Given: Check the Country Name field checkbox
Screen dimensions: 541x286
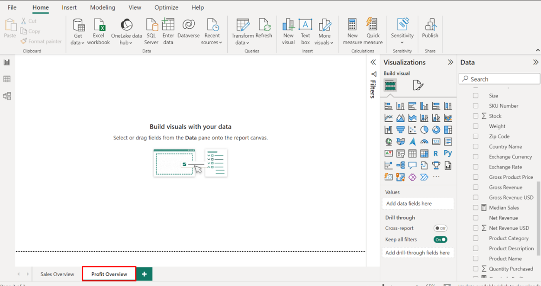Looking at the screenshot, I should click(475, 147).
